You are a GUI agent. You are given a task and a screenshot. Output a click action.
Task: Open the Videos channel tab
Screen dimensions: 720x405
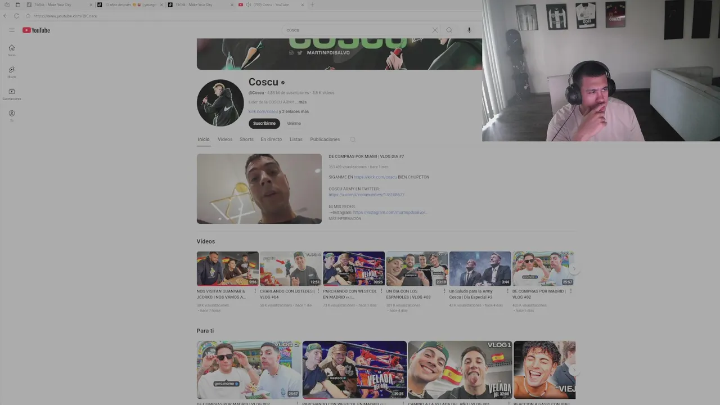[225, 139]
